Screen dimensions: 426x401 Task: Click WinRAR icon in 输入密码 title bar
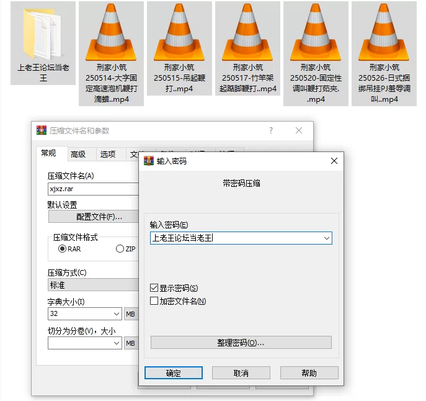(149, 161)
